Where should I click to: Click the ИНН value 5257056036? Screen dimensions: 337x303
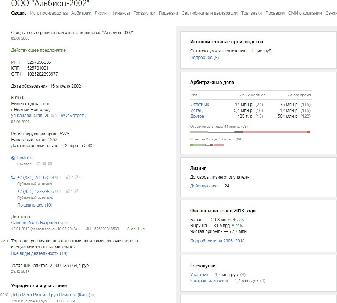[39, 62]
